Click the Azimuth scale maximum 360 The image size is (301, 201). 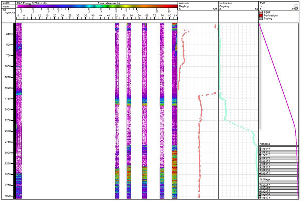pos(215,9)
